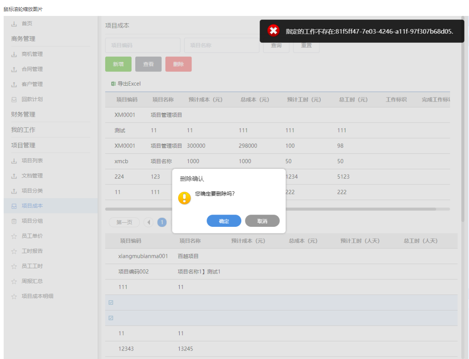The image size is (469, 359).
Task: Click the horizontal table scrollbar
Action: coord(271,209)
